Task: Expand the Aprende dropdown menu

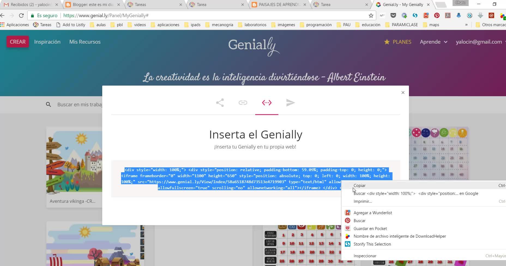Action: click(x=433, y=42)
